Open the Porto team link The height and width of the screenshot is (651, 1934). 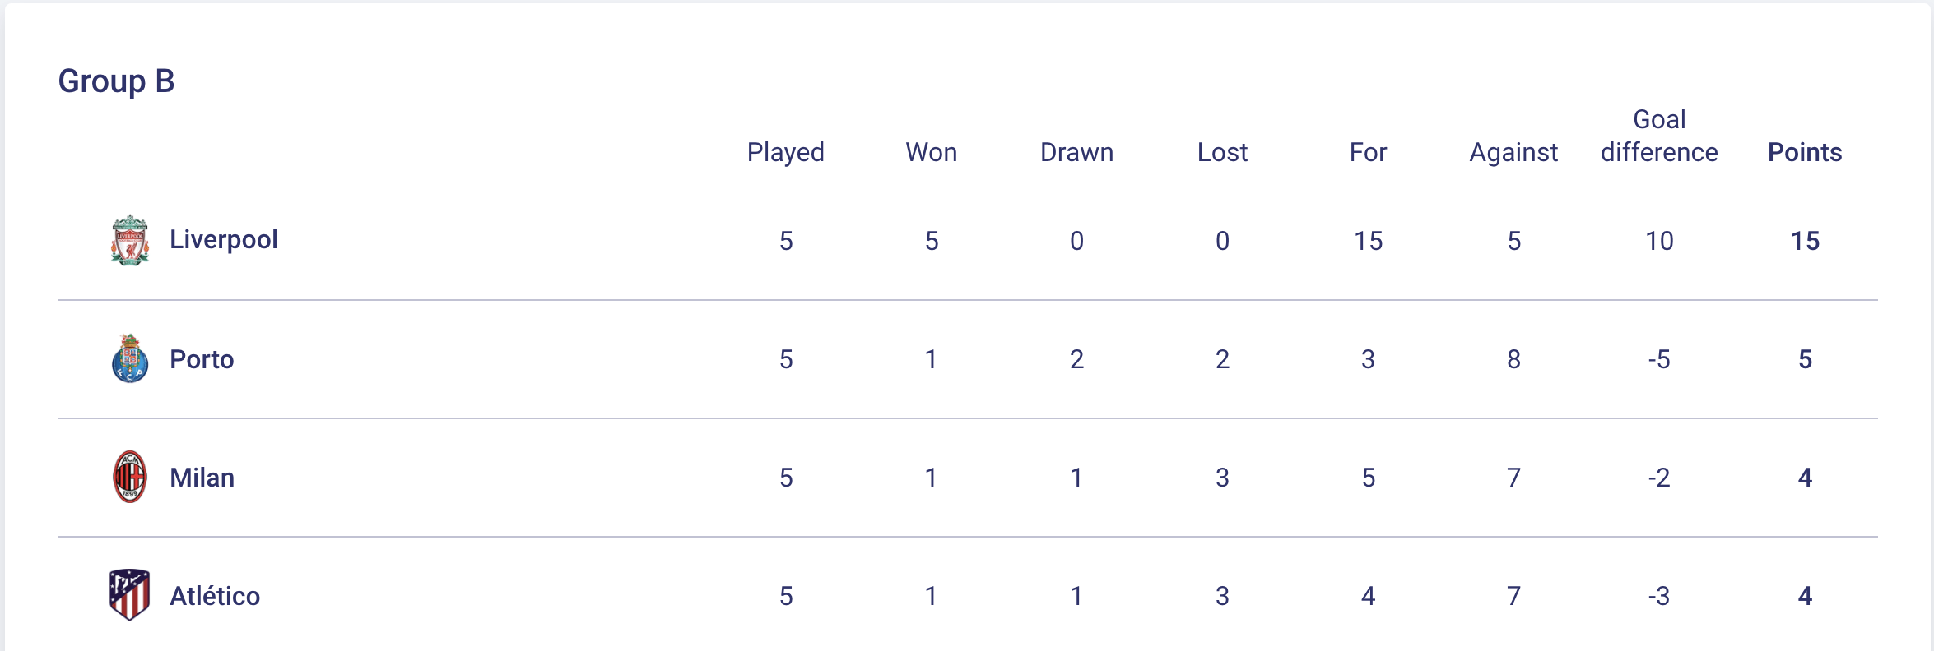pos(202,359)
